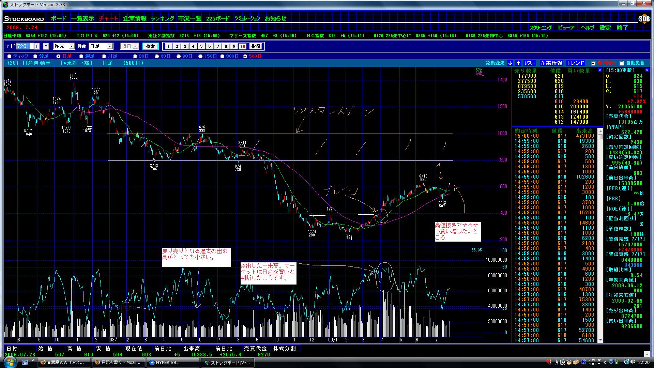Open the スクリーニング menu item

click(541, 28)
